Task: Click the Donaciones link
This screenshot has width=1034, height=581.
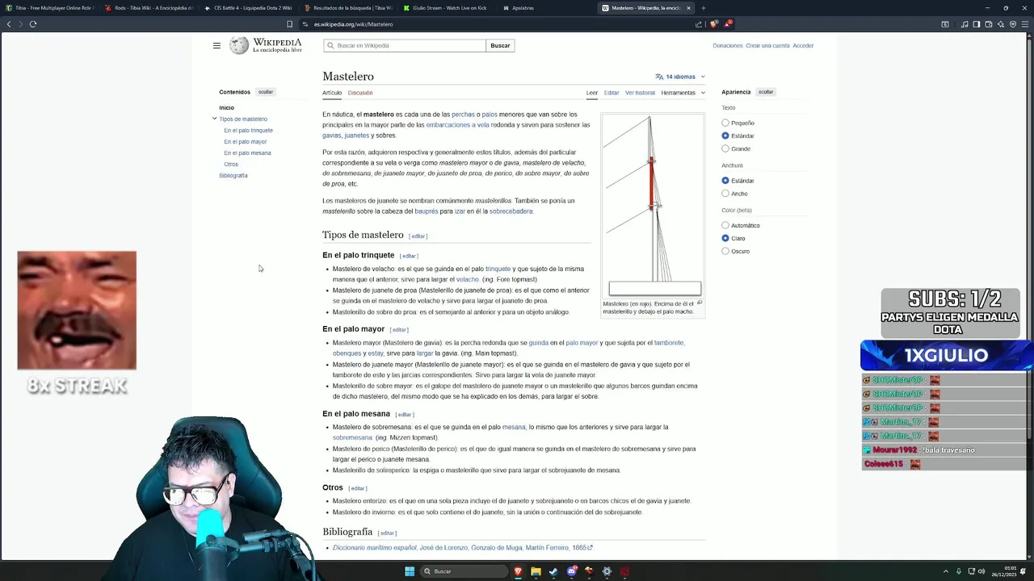Action: click(x=727, y=46)
